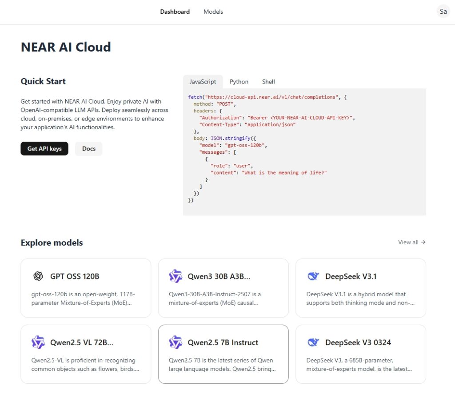This screenshot has height=398, width=455.
Task: Switch to the Shell code tab
Action: (268, 82)
